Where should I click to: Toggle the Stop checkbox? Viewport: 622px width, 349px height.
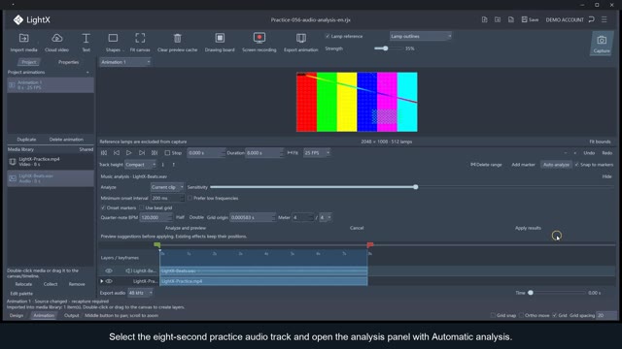coord(167,153)
